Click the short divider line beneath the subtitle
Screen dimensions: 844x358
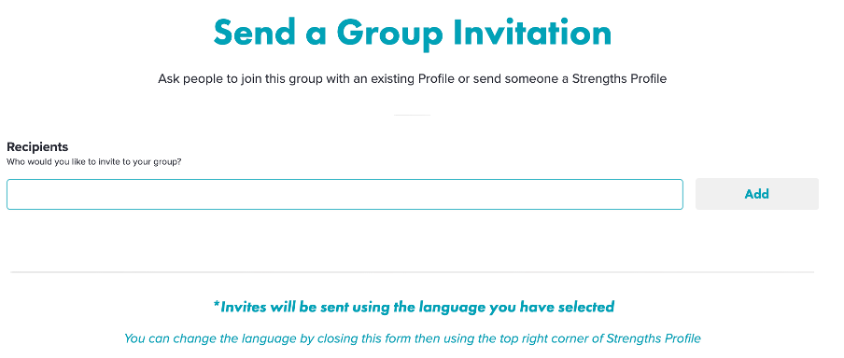tap(413, 115)
